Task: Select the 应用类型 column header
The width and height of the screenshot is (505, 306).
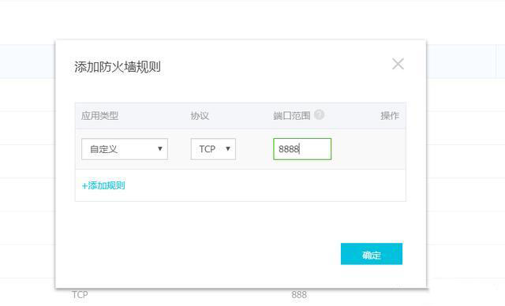Action: pyautogui.click(x=100, y=115)
